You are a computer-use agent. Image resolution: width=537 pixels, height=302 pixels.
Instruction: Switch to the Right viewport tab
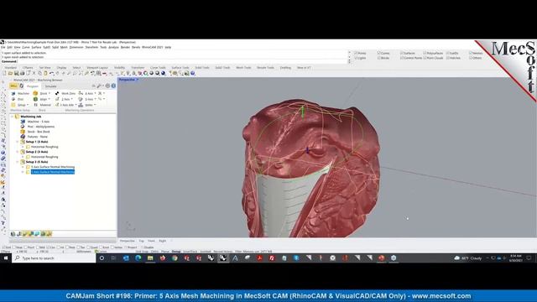[162, 241]
